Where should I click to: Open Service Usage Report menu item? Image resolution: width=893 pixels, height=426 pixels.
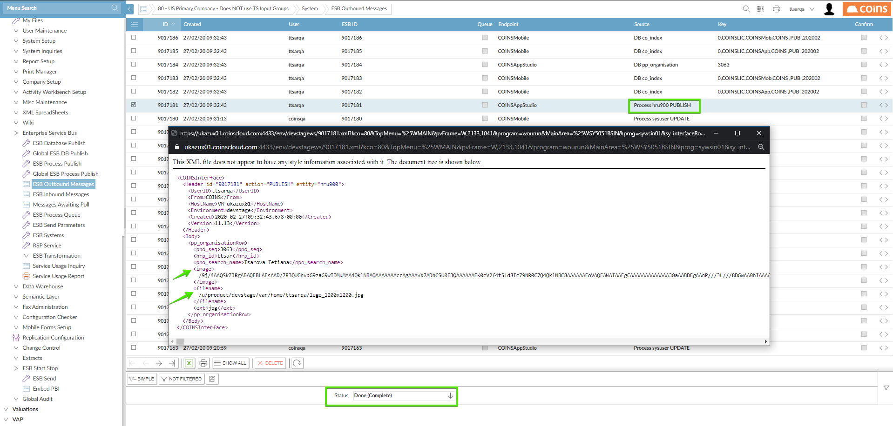coord(59,276)
